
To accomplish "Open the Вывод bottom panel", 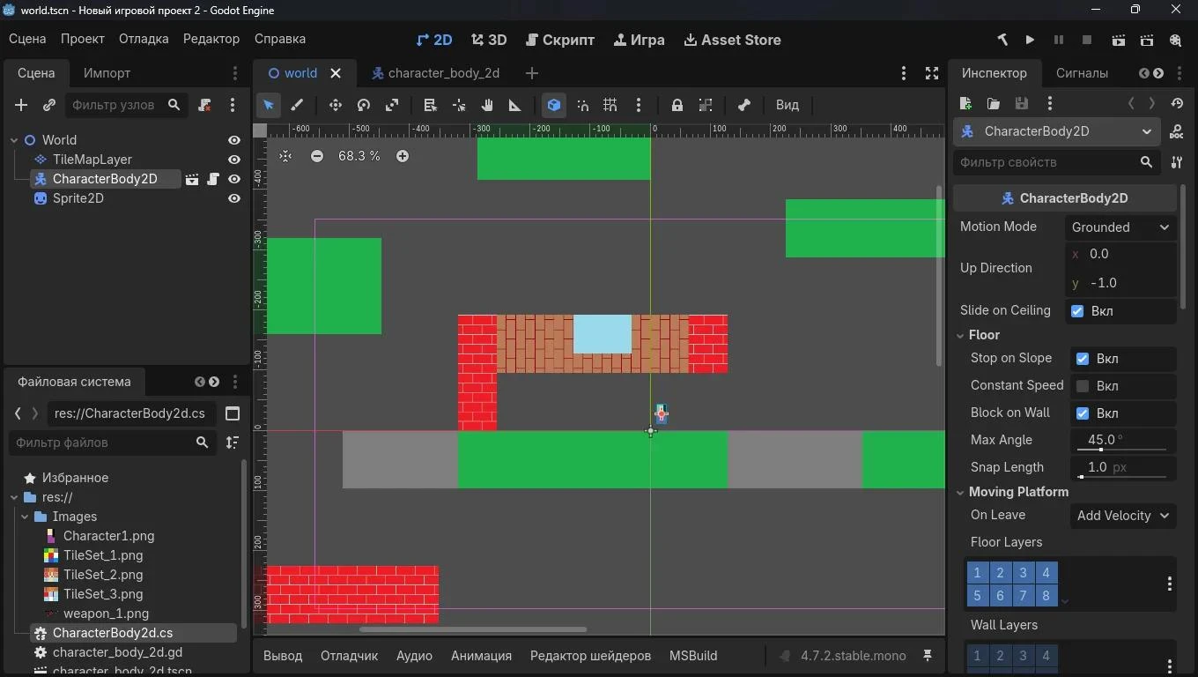I will point(283,656).
